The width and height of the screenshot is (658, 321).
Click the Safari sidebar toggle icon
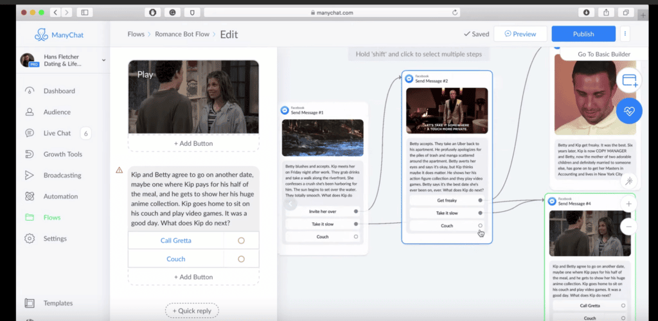[x=85, y=13]
